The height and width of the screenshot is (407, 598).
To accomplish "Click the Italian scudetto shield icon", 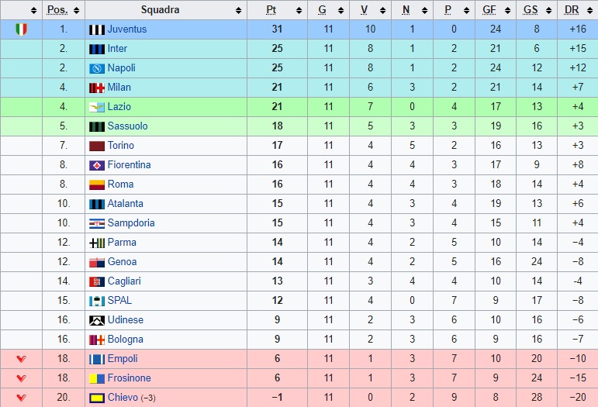I will (22, 29).
